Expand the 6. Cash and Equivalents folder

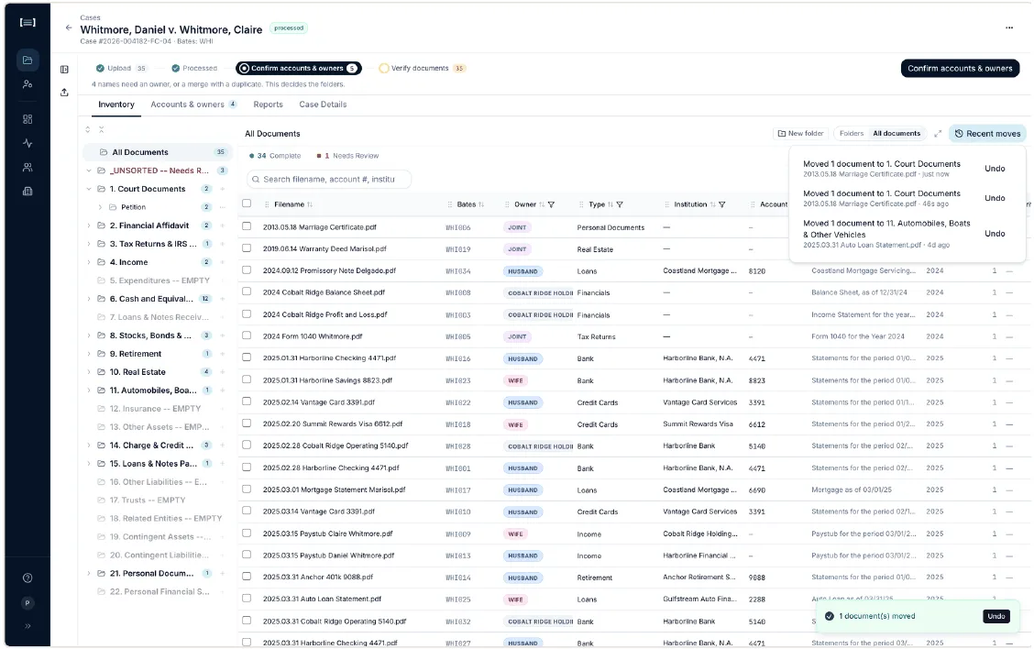pos(89,299)
